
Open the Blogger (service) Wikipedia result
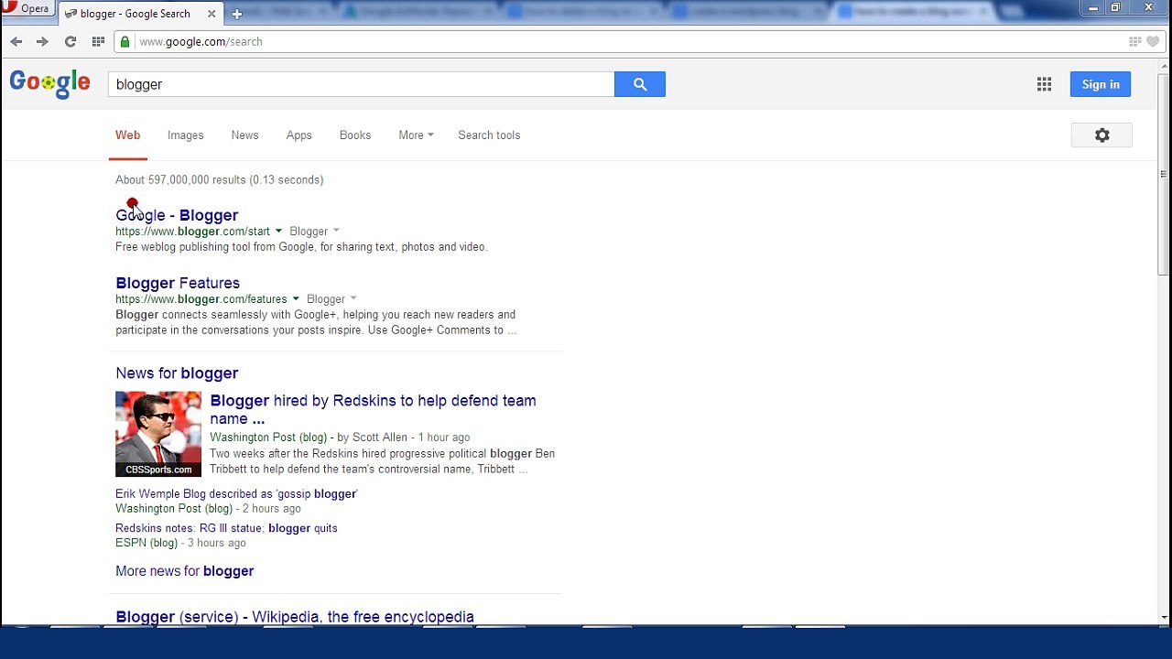click(295, 617)
